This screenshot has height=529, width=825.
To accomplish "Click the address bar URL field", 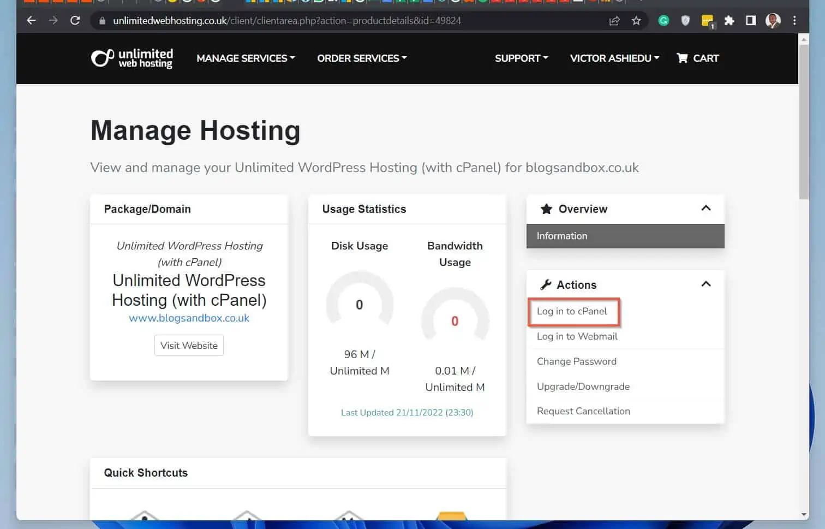I will click(x=349, y=21).
